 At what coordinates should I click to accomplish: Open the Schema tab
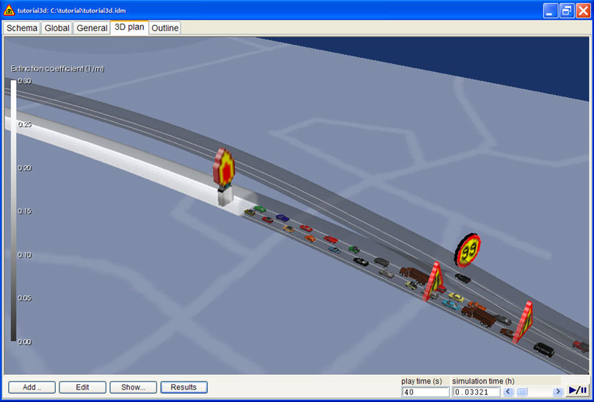[x=22, y=28]
